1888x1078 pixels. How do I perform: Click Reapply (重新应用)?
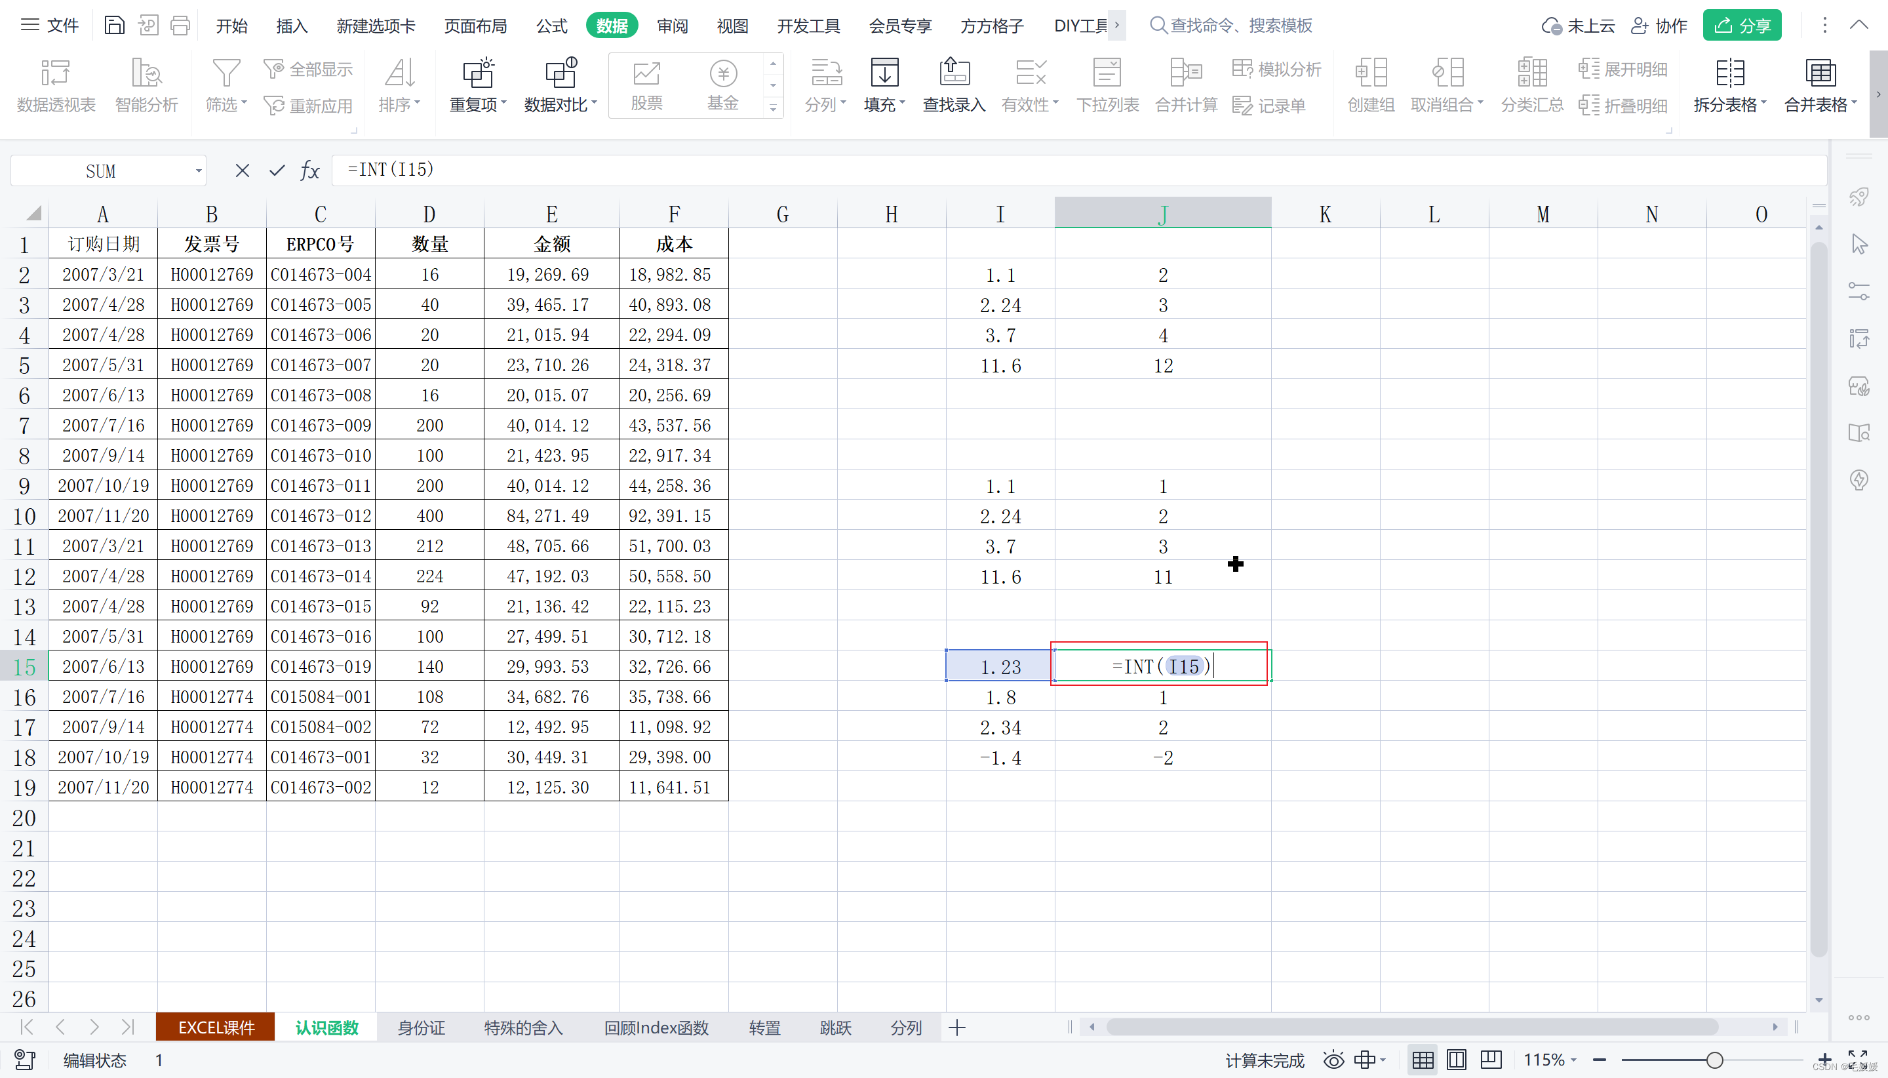click(x=309, y=106)
